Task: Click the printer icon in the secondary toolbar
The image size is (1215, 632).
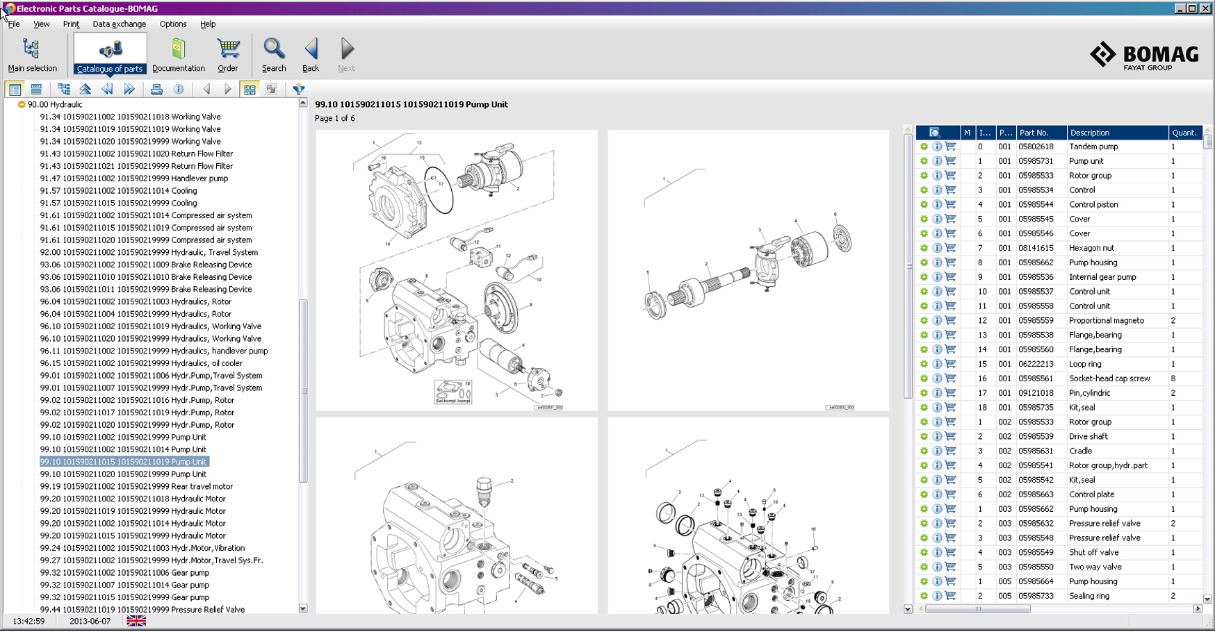Action: [156, 90]
